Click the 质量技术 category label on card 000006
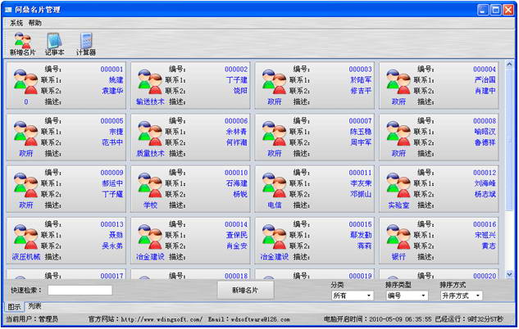Viewport: 519px width, 329px height. coord(150,153)
